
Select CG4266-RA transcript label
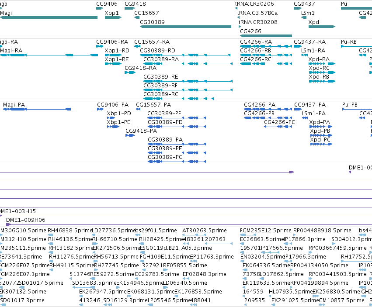[x=256, y=42]
